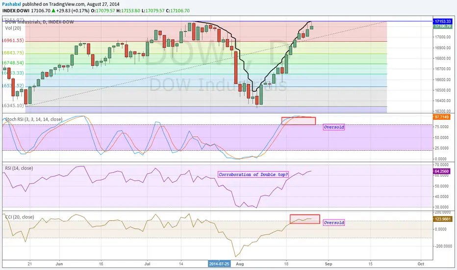The height and width of the screenshot is (270, 457).
Task: Click the H:17153.80 high value
Action: tap(128, 11)
